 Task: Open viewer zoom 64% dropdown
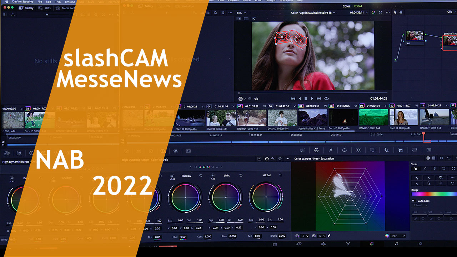click(x=241, y=13)
